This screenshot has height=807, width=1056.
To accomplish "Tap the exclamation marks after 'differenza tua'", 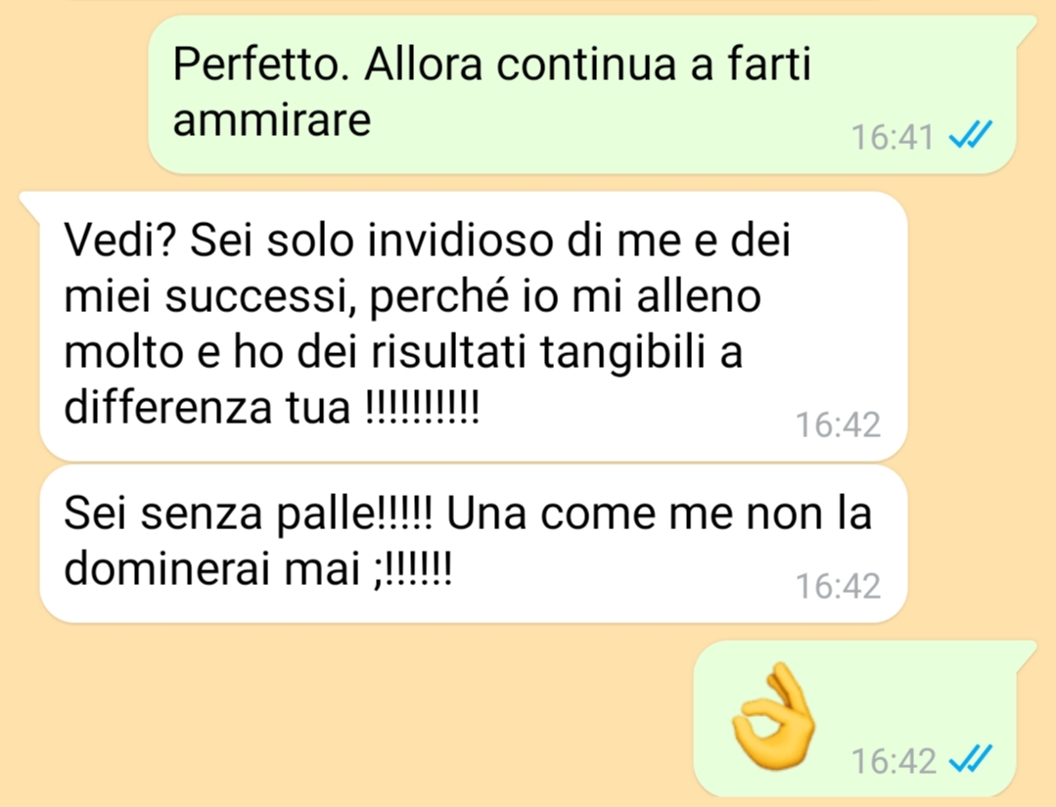I will (x=422, y=407).
